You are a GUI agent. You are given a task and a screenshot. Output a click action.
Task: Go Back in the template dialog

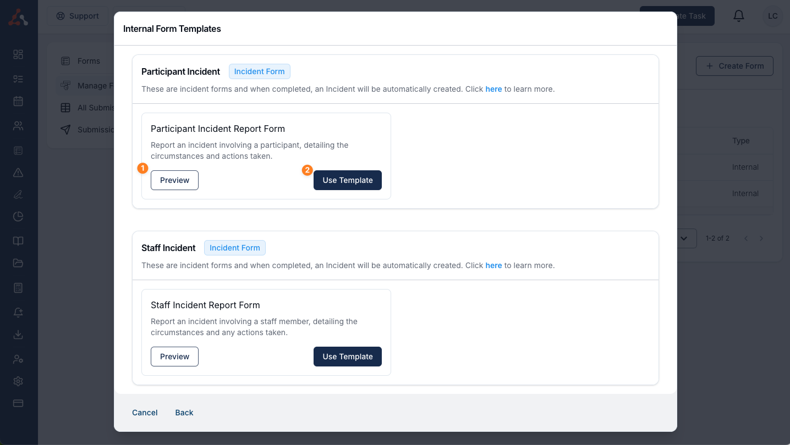pyautogui.click(x=184, y=413)
